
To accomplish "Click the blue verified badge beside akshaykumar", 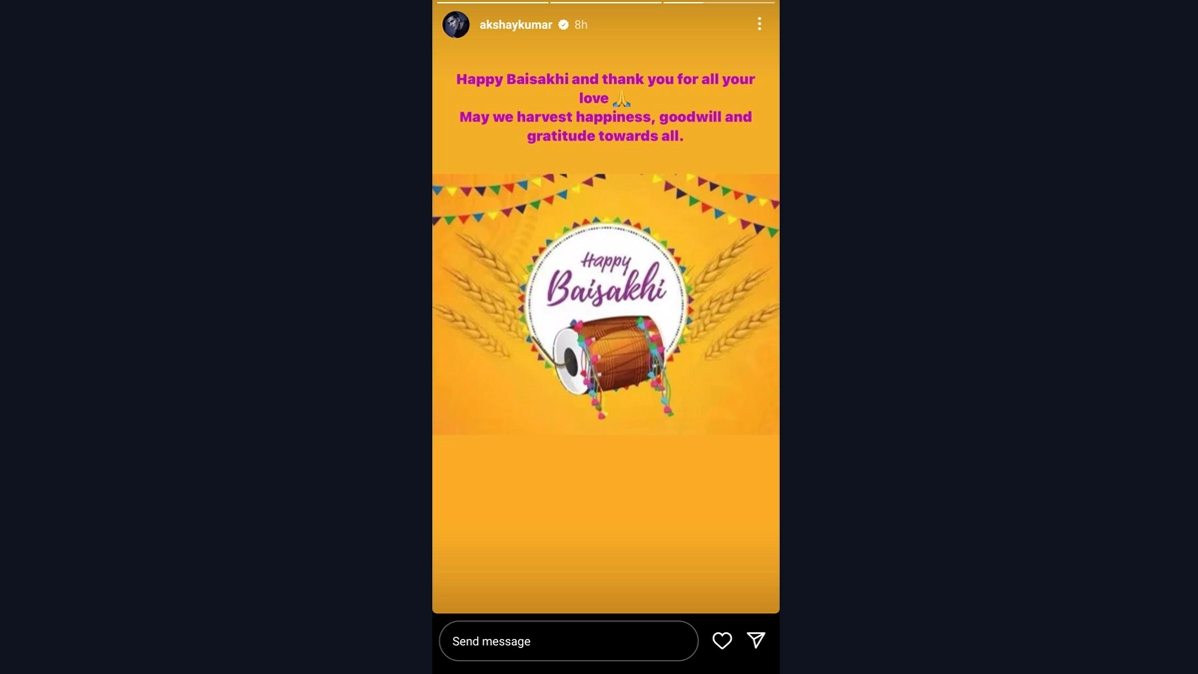I will click(x=563, y=24).
